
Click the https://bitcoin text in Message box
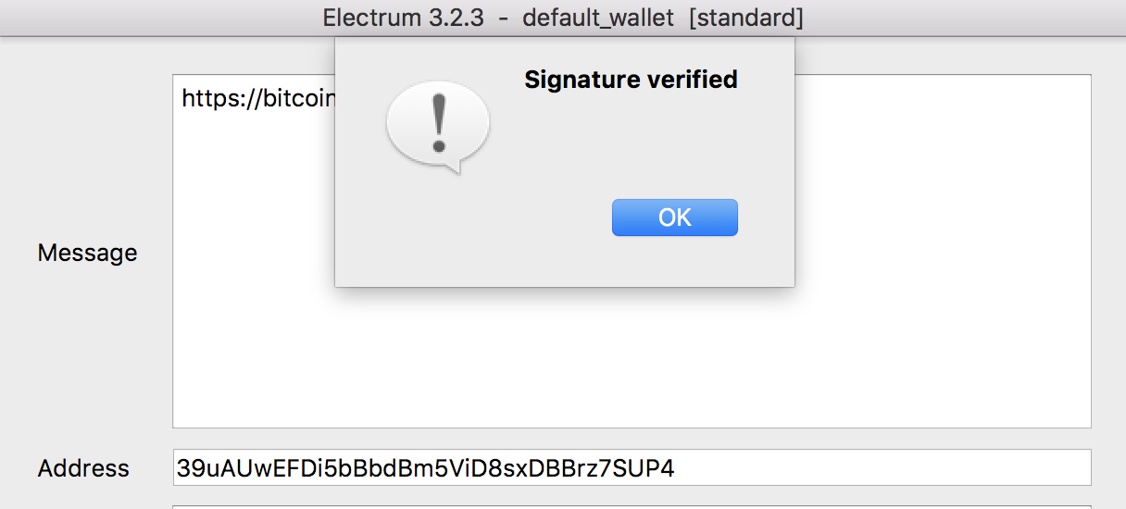257,99
